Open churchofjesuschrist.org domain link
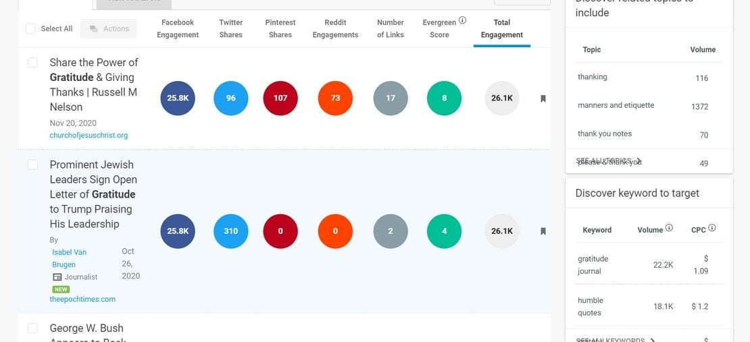The width and height of the screenshot is (750, 342). [89, 135]
